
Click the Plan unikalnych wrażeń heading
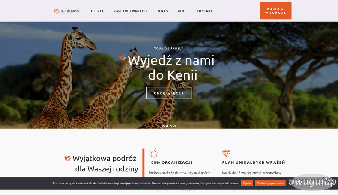[254, 162]
